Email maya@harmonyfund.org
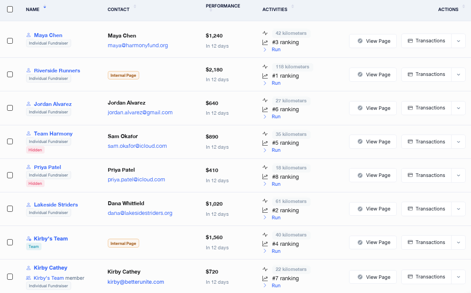The width and height of the screenshot is (471, 293). point(138,45)
